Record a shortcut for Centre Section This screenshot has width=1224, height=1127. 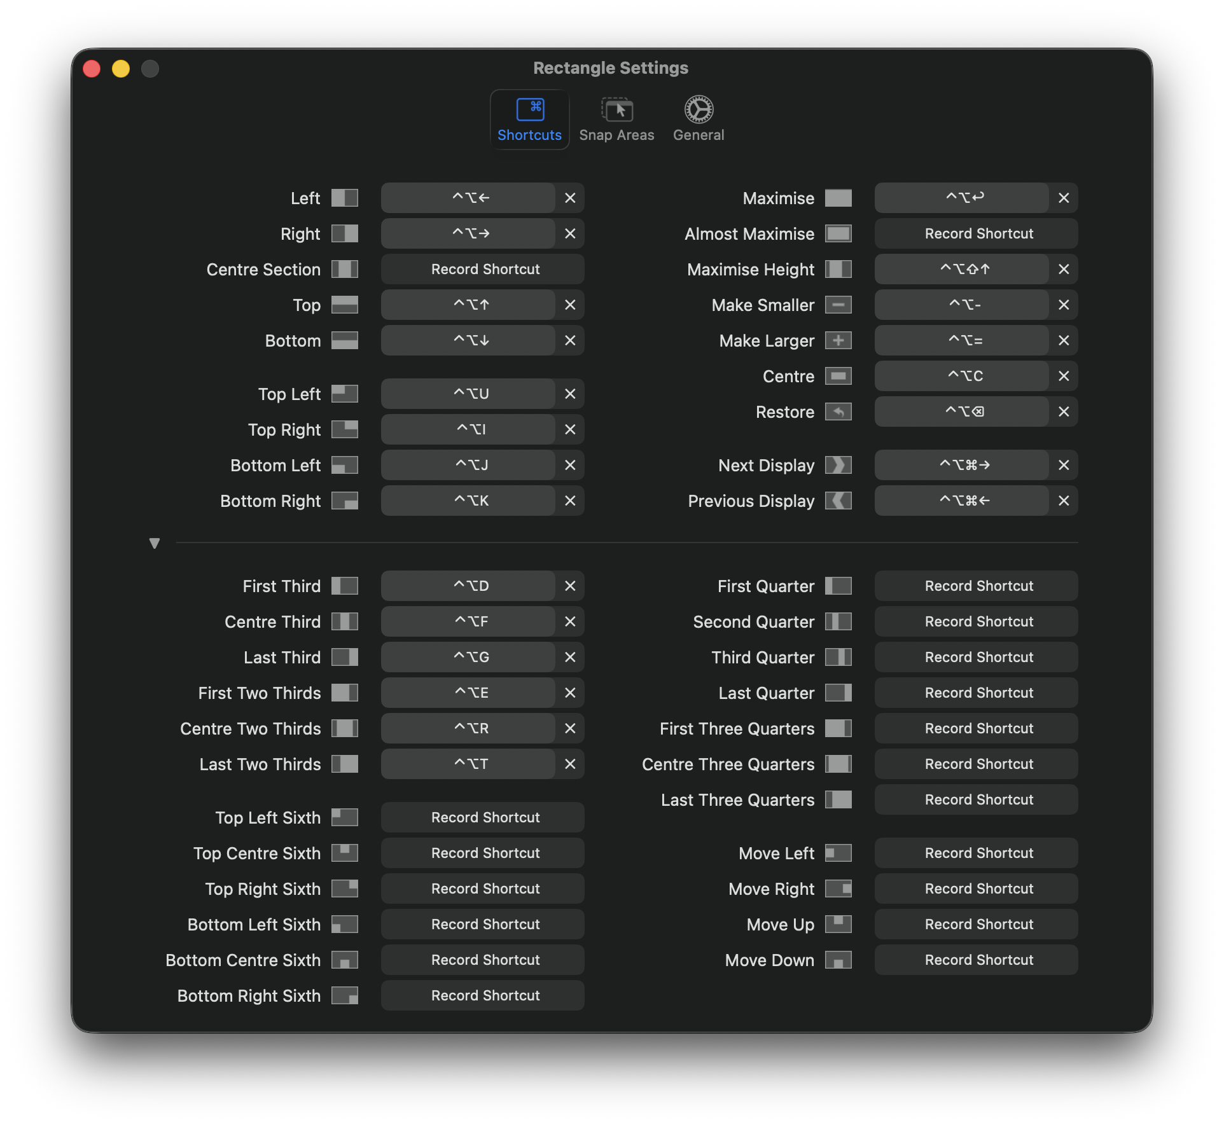(x=483, y=269)
